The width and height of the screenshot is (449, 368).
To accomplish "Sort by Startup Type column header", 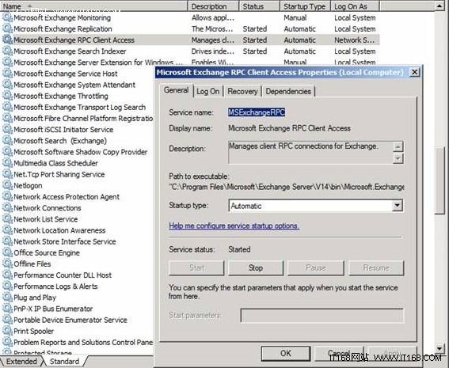I will pyautogui.click(x=305, y=6).
